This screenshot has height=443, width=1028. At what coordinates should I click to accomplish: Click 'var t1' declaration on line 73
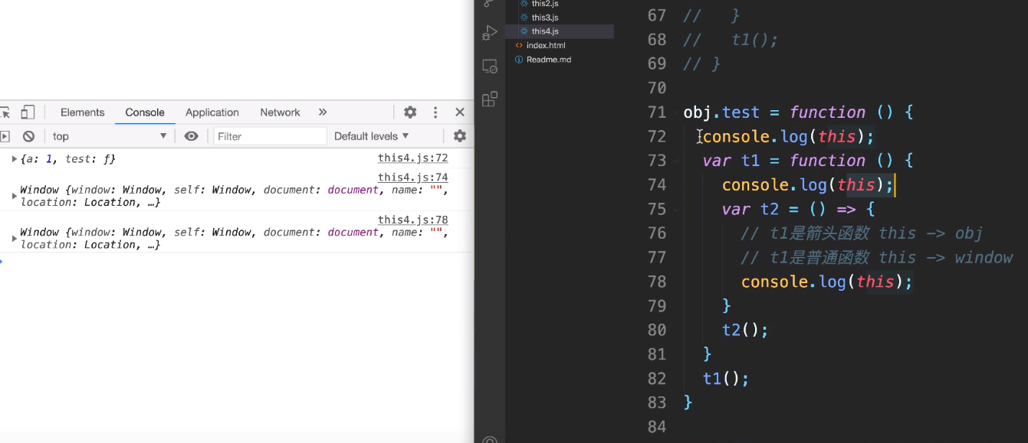click(x=731, y=161)
